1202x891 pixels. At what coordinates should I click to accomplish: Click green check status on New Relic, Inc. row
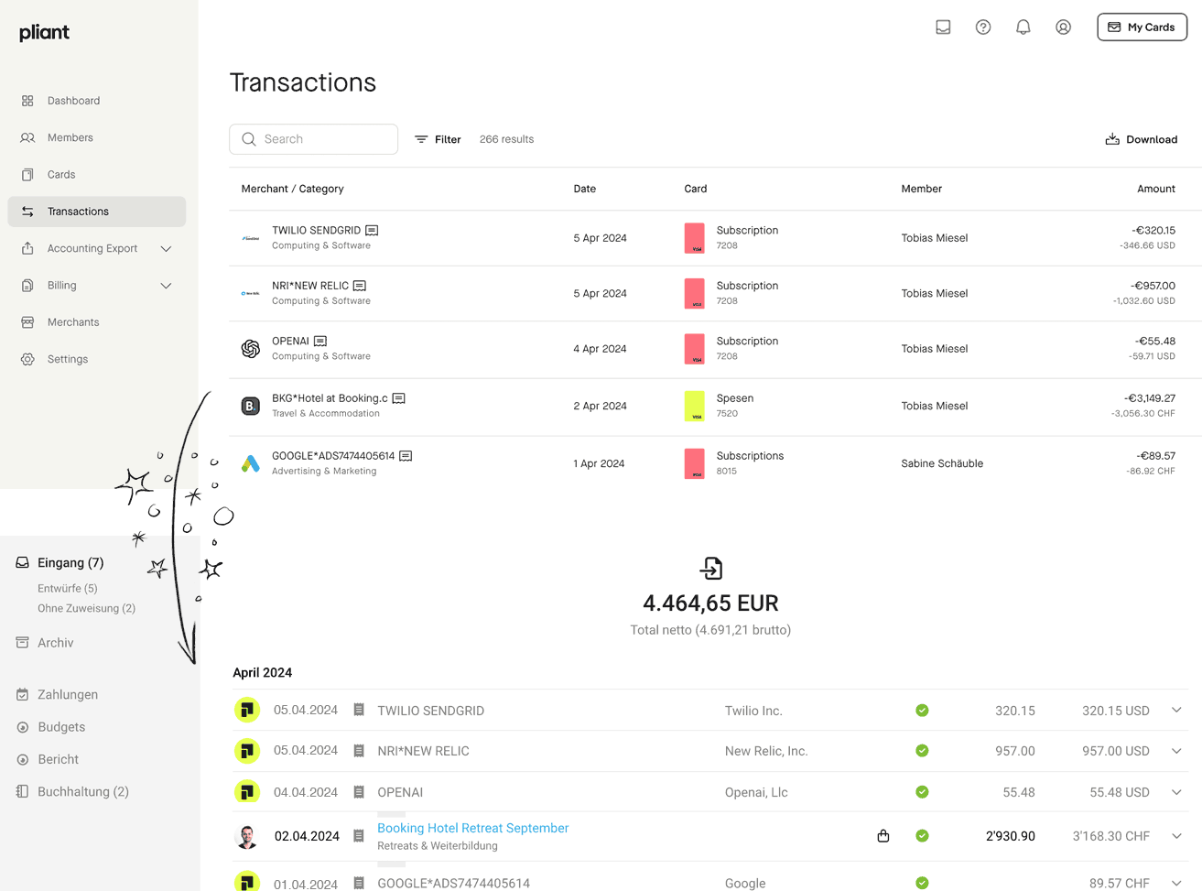point(922,751)
